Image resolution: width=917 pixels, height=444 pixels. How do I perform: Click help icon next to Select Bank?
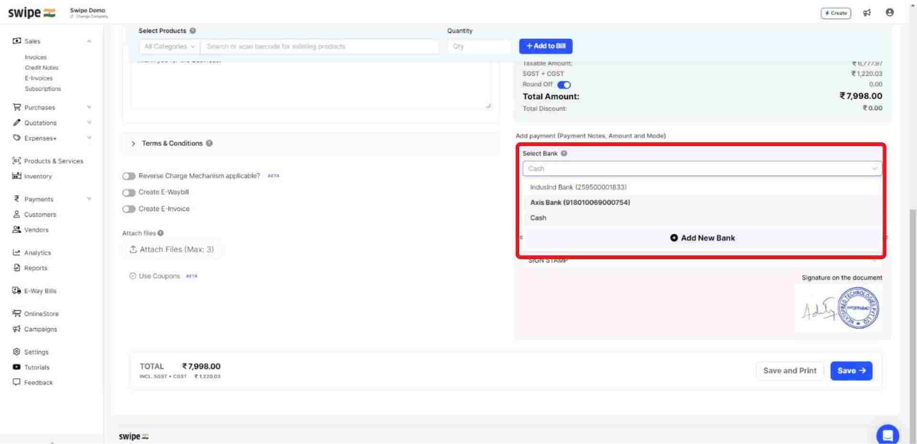(564, 153)
